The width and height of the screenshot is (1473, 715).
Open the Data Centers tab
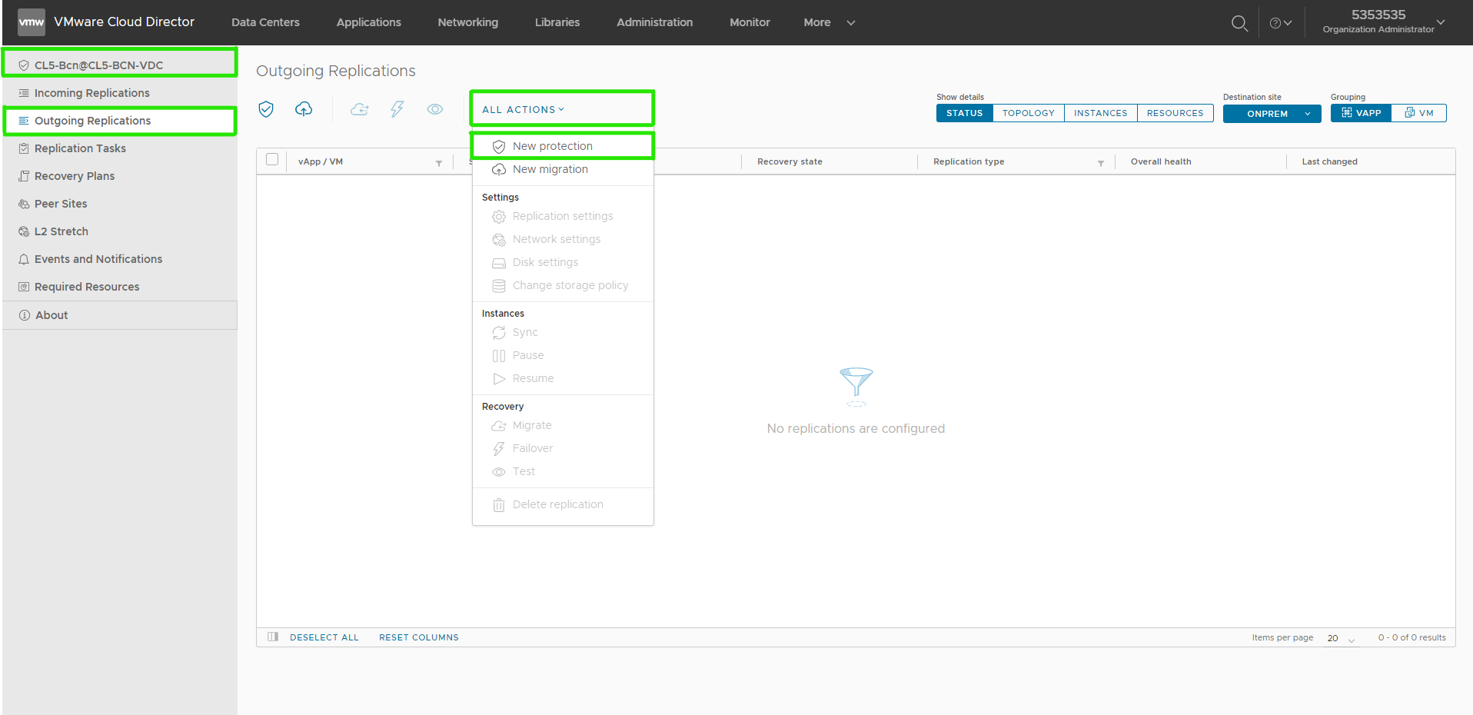(265, 22)
